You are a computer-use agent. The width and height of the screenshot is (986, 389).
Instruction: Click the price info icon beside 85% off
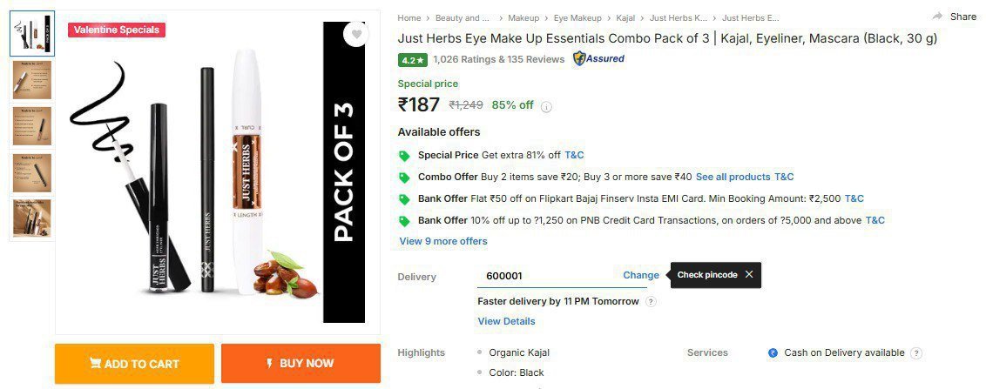click(547, 107)
